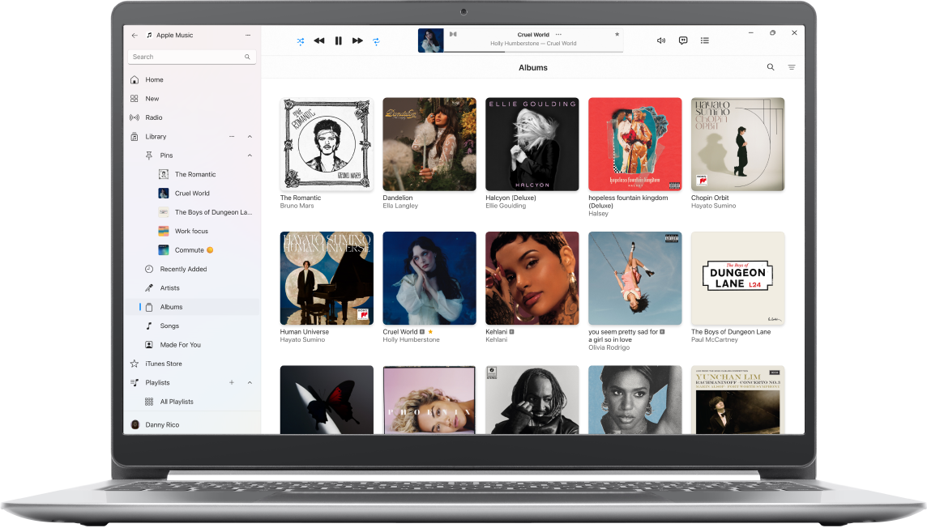This screenshot has width=927, height=528.
Task: Open Dandelion album by Ella Langley
Action: click(429, 144)
